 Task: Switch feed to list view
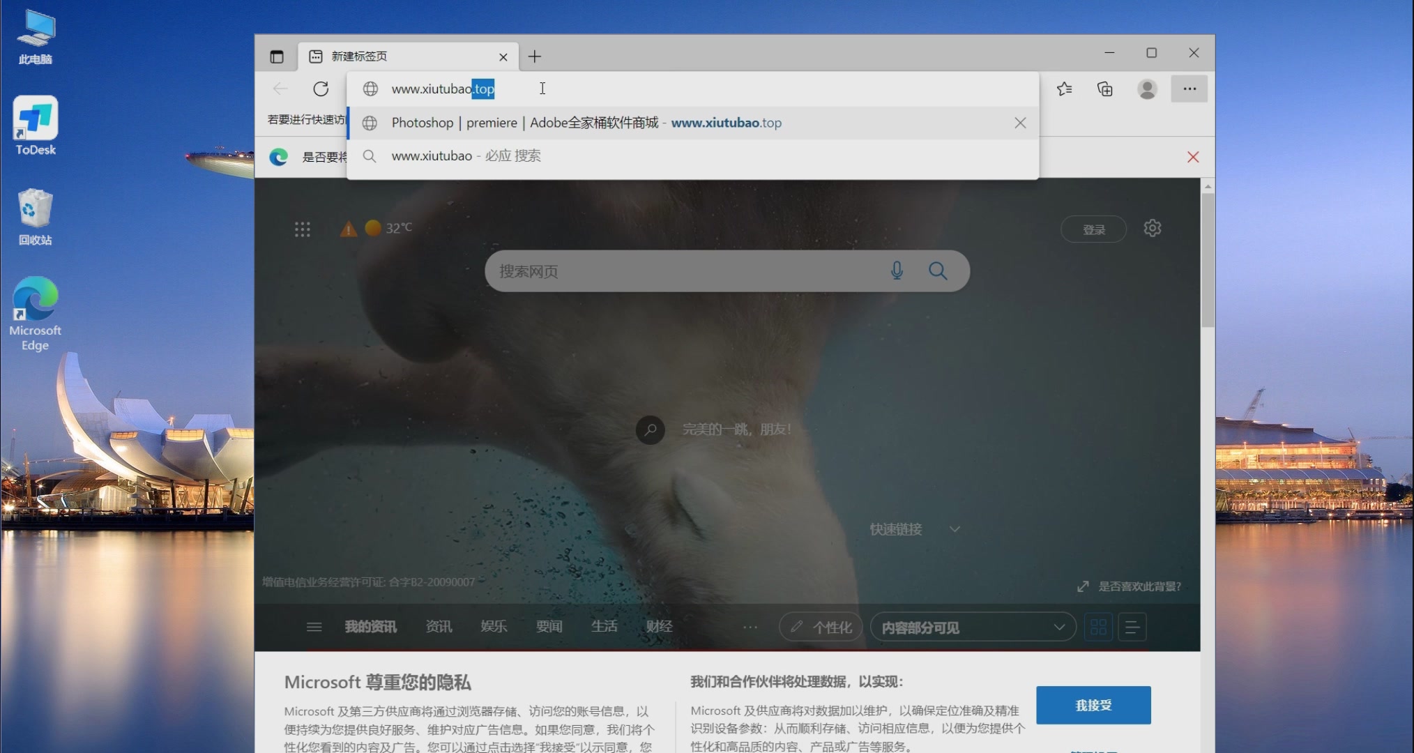click(1132, 627)
